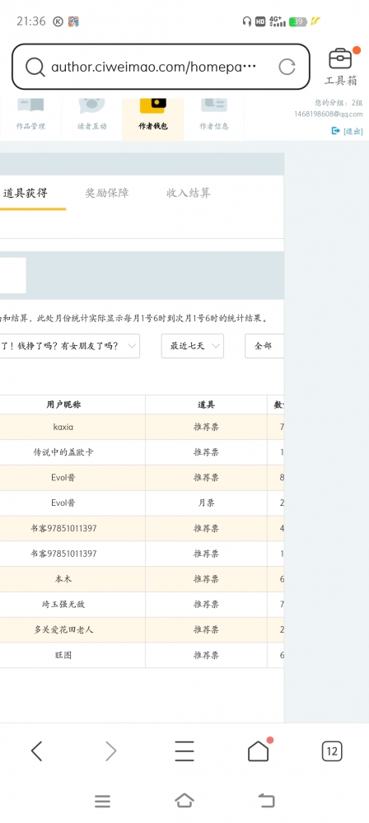Click 推荐票 in the kaxia row
Viewport: 369px width, 823px height.
pyautogui.click(x=206, y=428)
